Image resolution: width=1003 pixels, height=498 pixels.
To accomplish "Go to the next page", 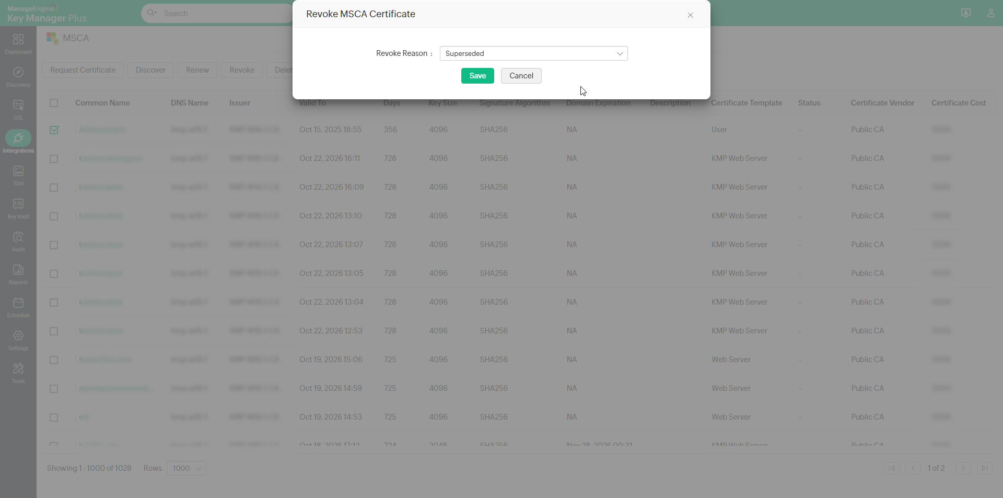I will pos(963,468).
